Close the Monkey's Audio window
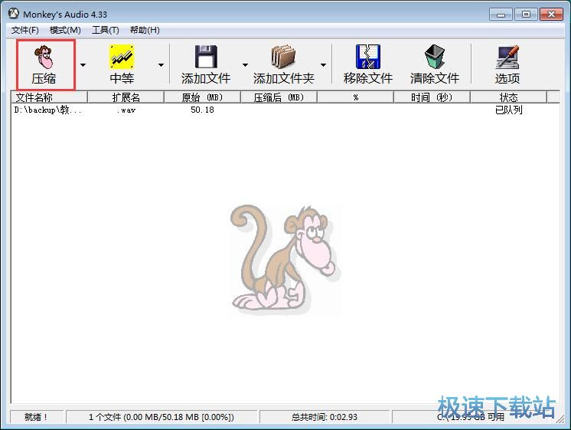This screenshot has width=571, height=430. click(551, 15)
